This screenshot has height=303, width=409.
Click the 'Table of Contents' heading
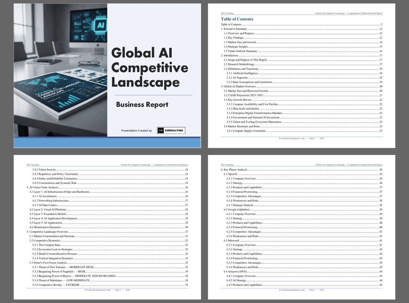237,19
